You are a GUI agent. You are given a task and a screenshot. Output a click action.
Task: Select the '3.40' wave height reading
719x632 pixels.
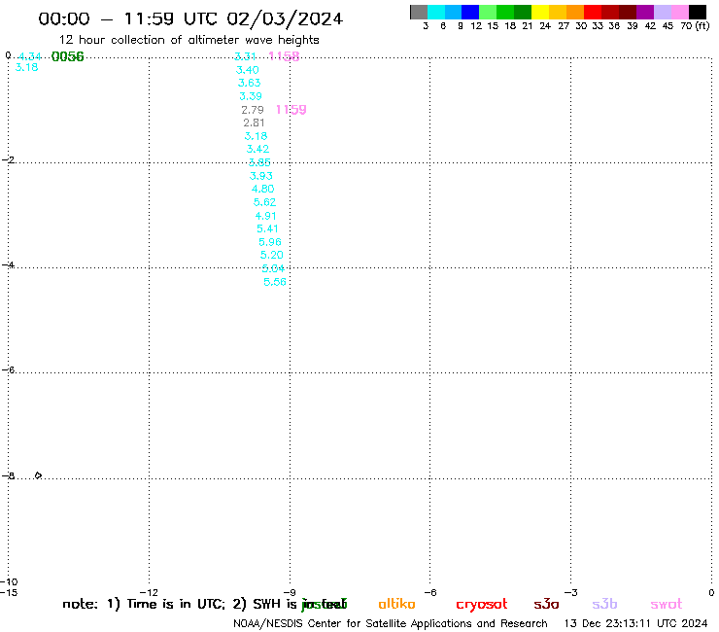(x=247, y=70)
